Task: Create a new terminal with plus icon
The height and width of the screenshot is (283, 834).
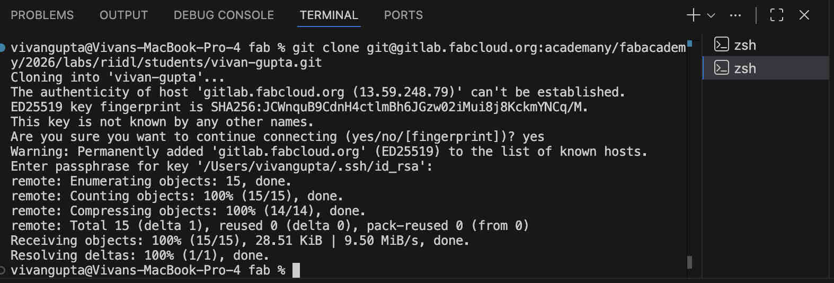Action: pos(693,15)
